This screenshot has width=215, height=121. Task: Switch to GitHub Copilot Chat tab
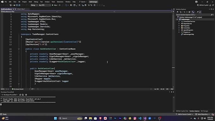182,111
